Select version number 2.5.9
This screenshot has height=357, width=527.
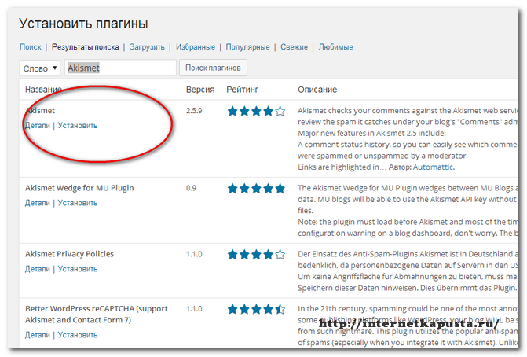coord(194,111)
